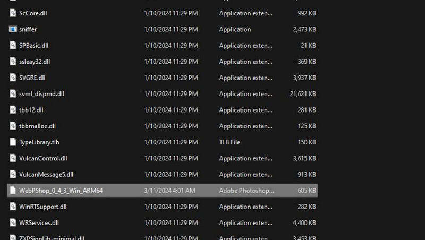Select the WinRTSupport.dll file name
Viewport: 425px width, 240px height.
click(x=42, y=207)
